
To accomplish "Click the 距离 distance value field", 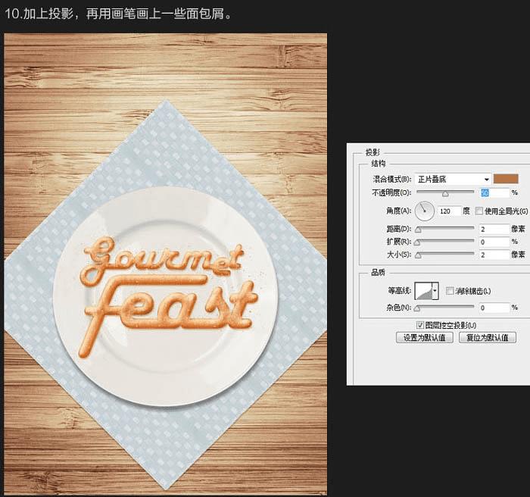I will click(494, 230).
